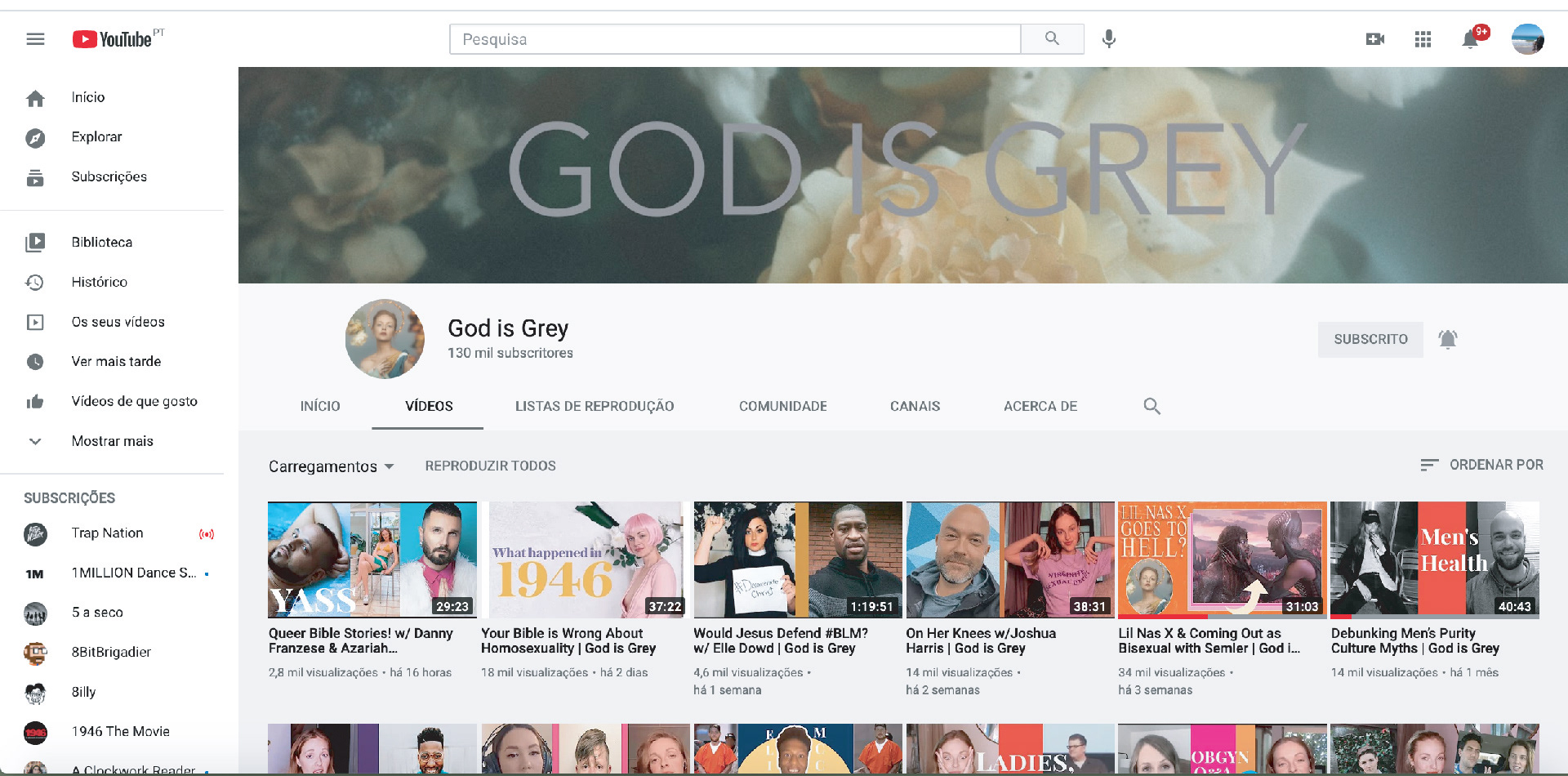Viewport: 1568px width, 776px height.
Task: Search within the channel tabs
Action: tap(1151, 406)
